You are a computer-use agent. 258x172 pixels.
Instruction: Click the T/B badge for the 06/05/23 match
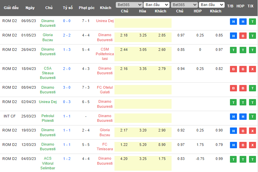pyautogui.click(x=233, y=22)
